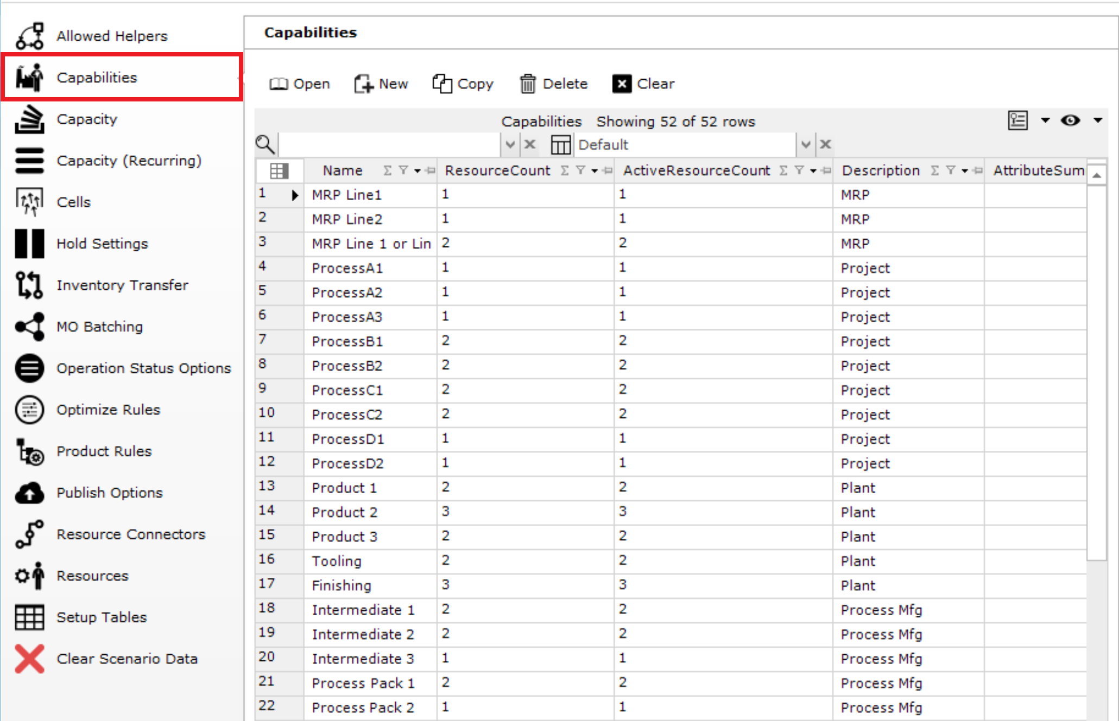Select the ProcessB1 name cell
The height and width of the screenshot is (721, 1119).
tap(370, 341)
